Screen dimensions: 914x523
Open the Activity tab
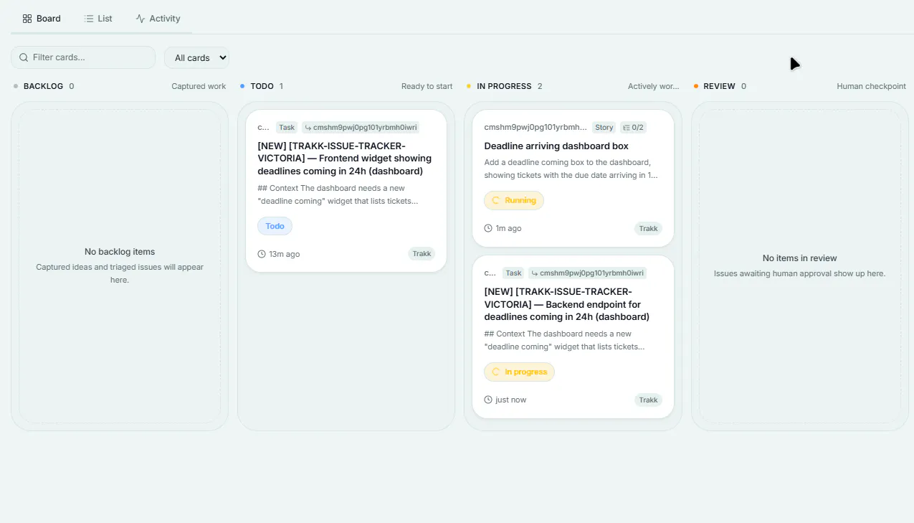coord(158,19)
